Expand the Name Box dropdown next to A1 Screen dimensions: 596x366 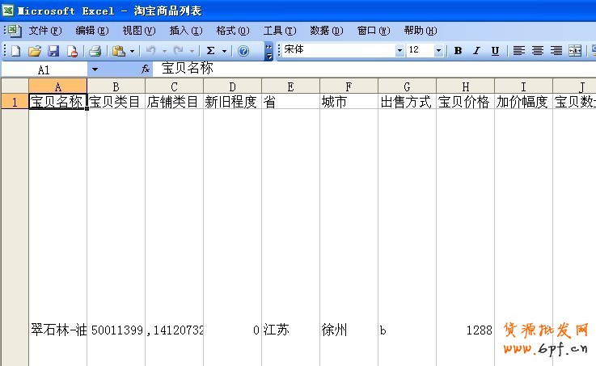click(95, 70)
